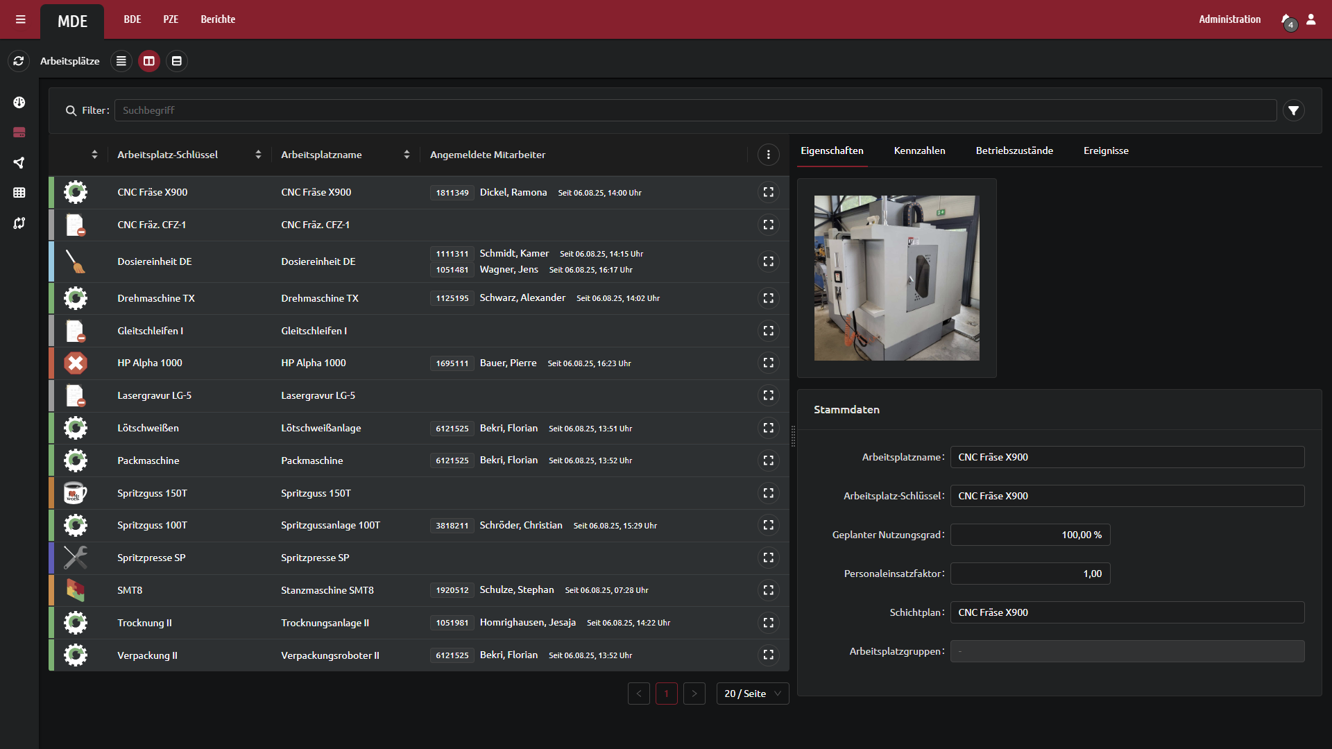Open the sync cycle sidebar icon

[x=19, y=223]
